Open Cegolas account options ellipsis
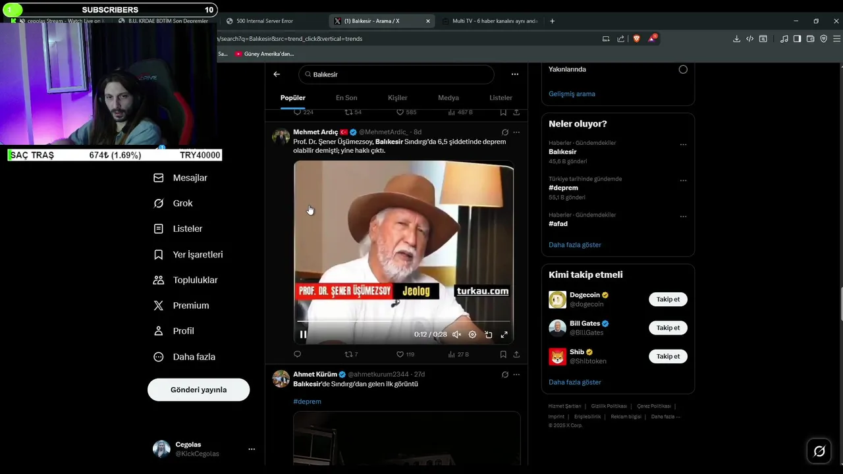The width and height of the screenshot is (843, 474). (252, 449)
